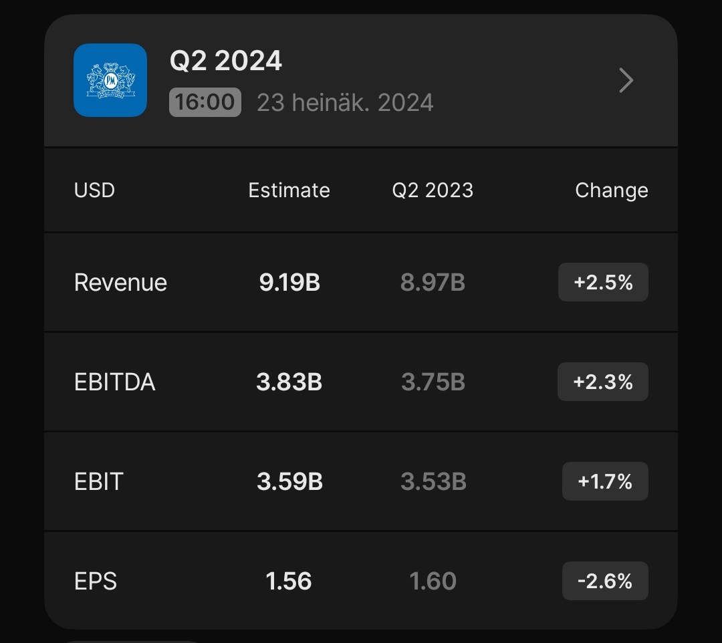Tap the Change column header
The width and height of the screenshot is (722, 643).
point(611,190)
